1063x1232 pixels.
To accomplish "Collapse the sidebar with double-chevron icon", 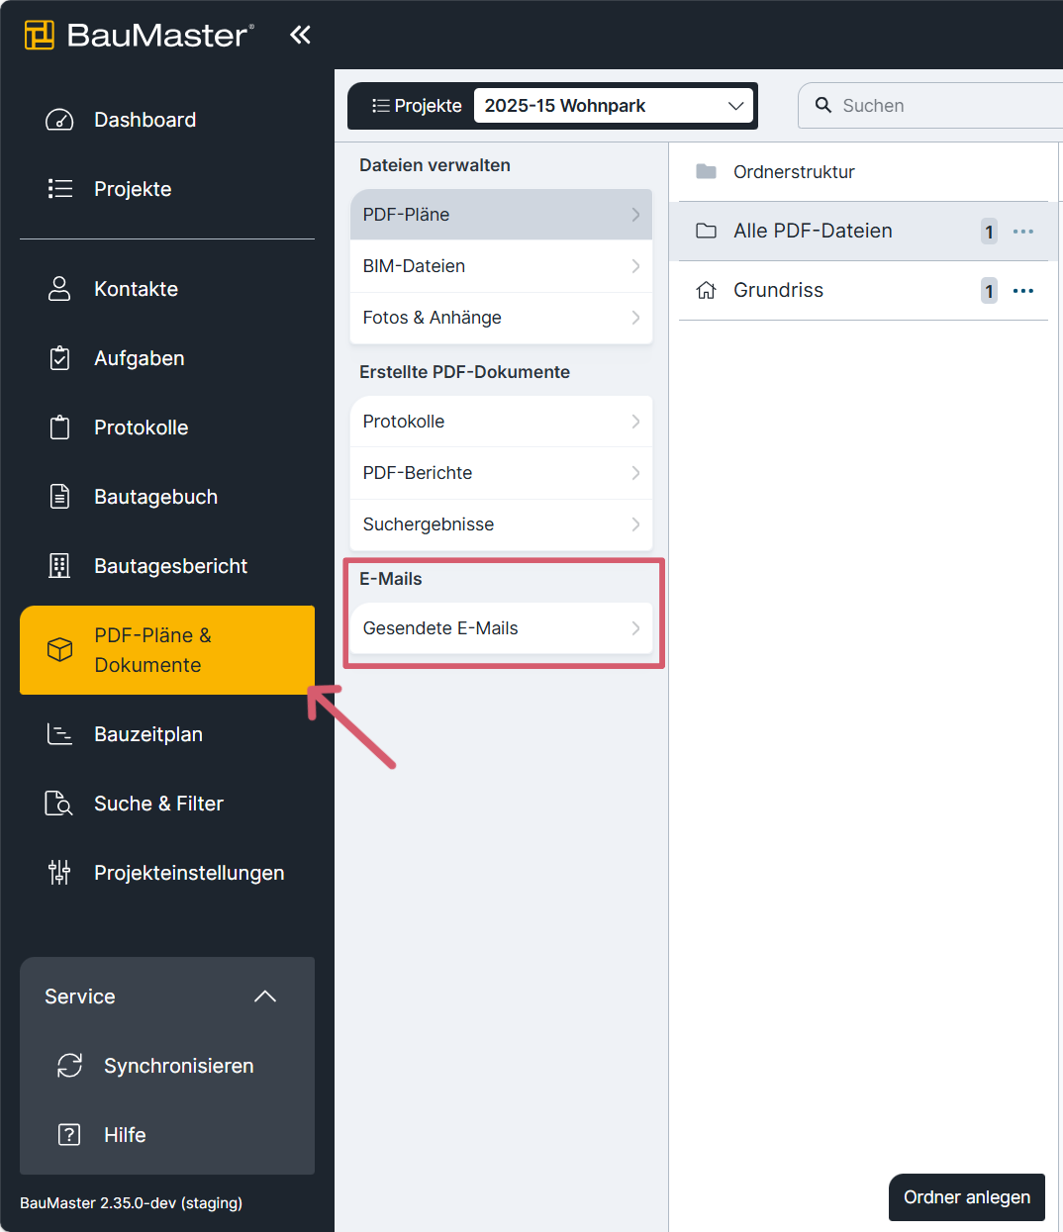I will [x=300, y=36].
